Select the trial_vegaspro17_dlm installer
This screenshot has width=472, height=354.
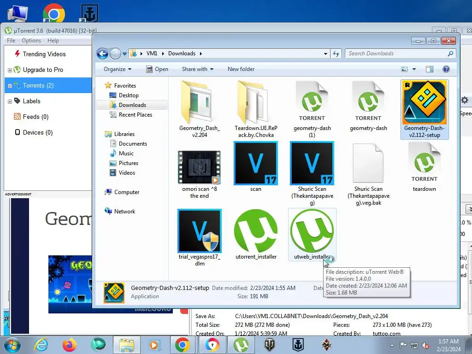pyautogui.click(x=199, y=237)
